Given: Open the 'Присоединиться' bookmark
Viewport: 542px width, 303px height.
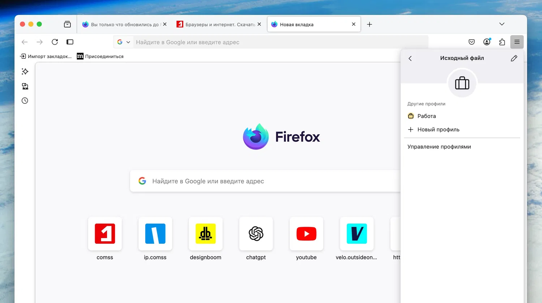Looking at the screenshot, I should [x=100, y=56].
